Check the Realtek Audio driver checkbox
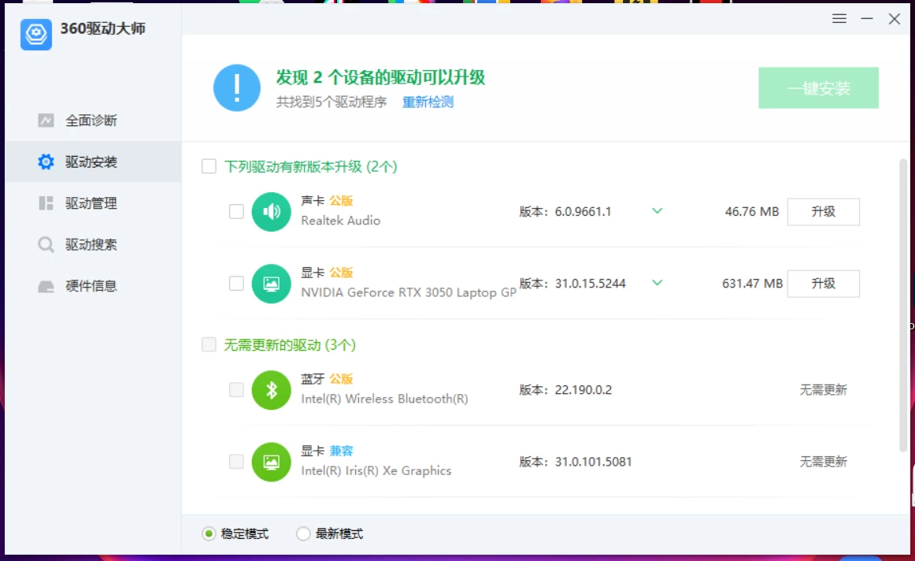This screenshot has height=561, width=915. 236,211
